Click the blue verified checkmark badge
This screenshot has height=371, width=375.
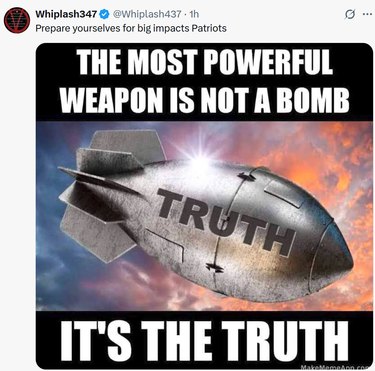tap(105, 14)
